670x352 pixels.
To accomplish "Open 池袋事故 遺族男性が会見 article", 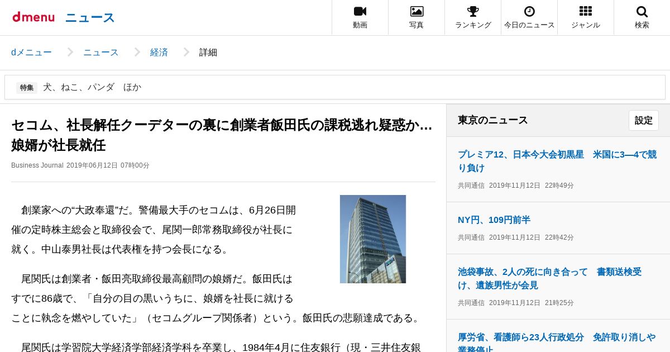I will click(550, 278).
